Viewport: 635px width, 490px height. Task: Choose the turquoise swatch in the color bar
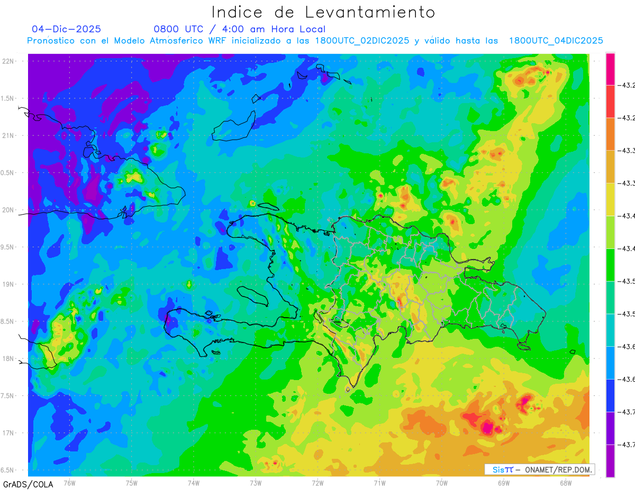click(610, 330)
